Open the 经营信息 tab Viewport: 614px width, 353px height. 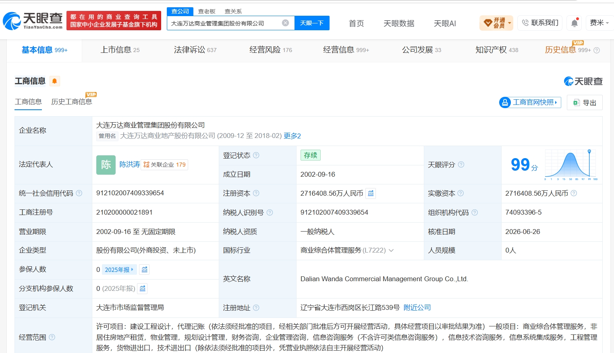point(346,50)
